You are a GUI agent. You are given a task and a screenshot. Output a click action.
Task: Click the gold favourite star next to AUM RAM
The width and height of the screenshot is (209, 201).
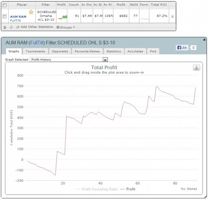click(31, 12)
